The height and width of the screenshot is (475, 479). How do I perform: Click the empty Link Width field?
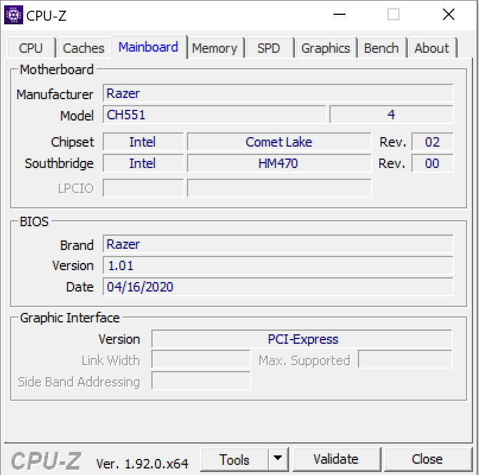[x=201, y=360]
